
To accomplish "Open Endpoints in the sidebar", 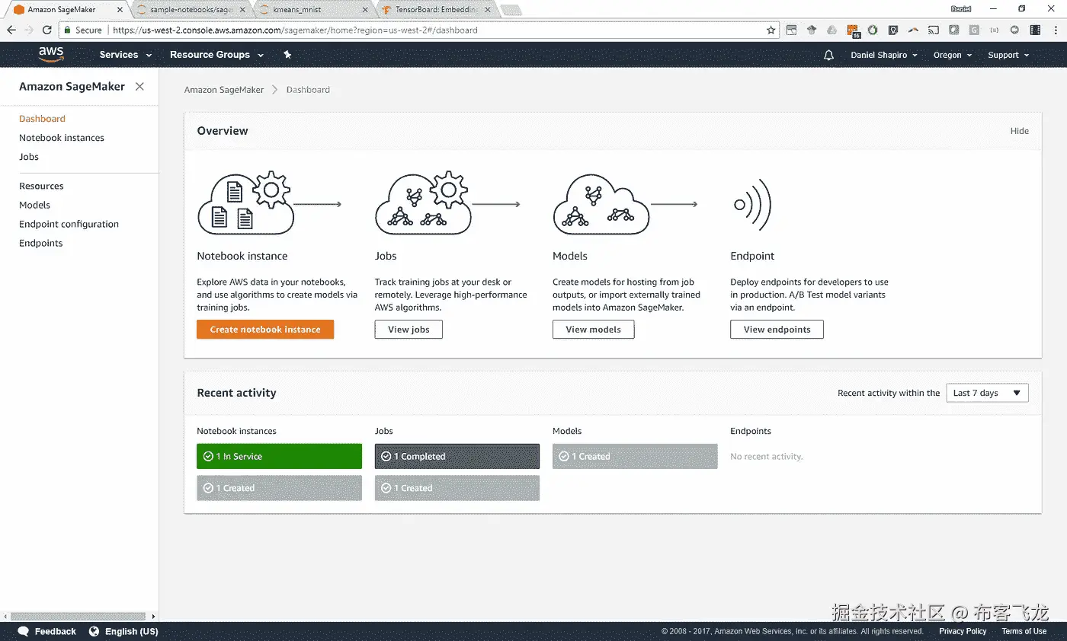I will click(x=41, y=243).
